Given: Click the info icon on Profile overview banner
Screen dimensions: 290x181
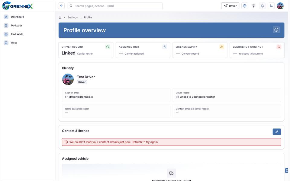Looking at the screenshot, I should (x=276, y=30).
